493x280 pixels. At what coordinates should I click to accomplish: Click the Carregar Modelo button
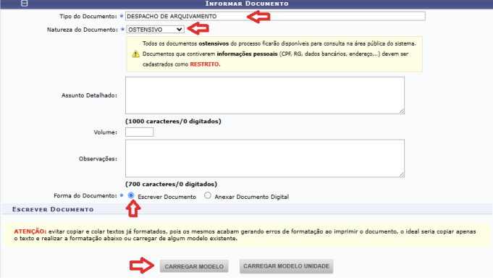pos(194,266)
